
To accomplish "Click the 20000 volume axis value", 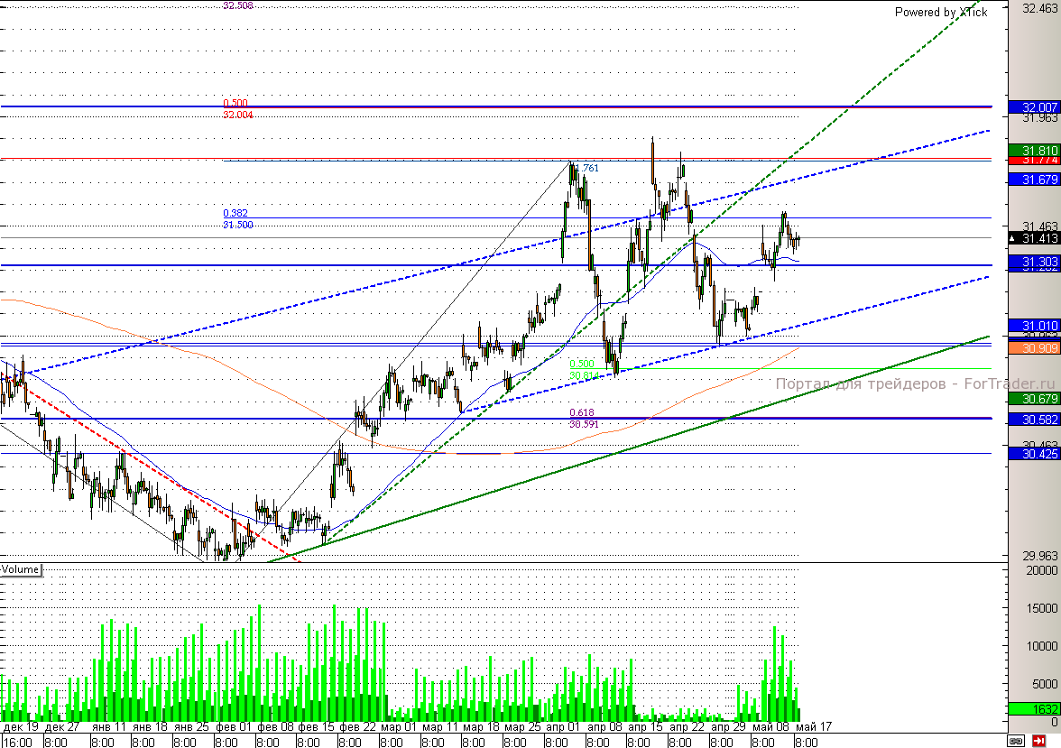I will click(x=1042, y=570).
